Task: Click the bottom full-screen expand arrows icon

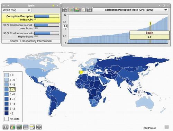Action: pos(39,127)
